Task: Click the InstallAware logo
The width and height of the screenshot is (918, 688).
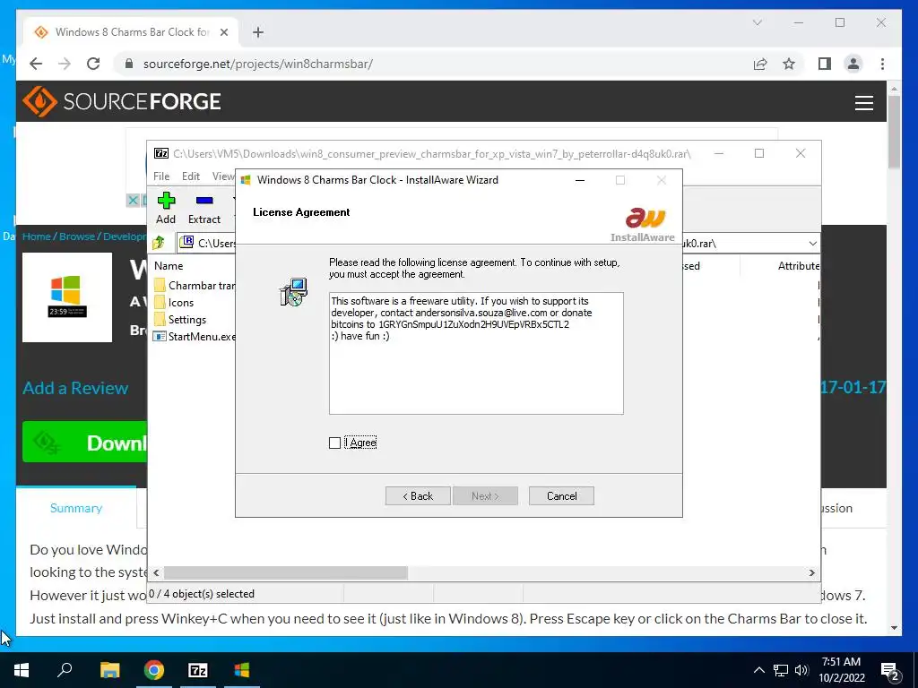Action: click(x=644, y=225)
